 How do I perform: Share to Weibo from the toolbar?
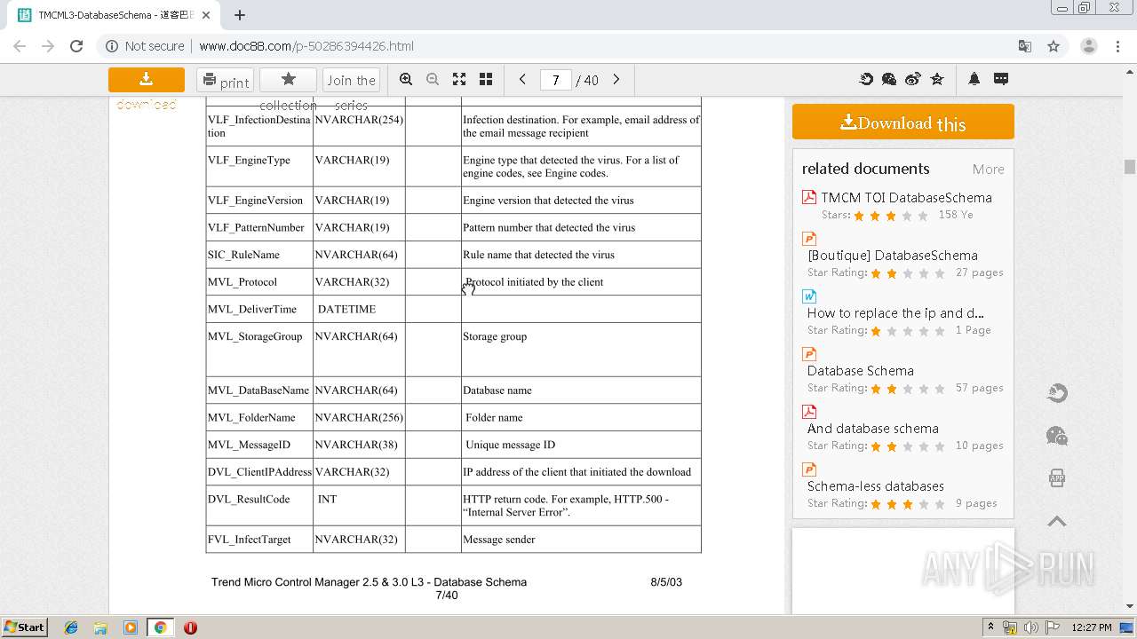913,79
